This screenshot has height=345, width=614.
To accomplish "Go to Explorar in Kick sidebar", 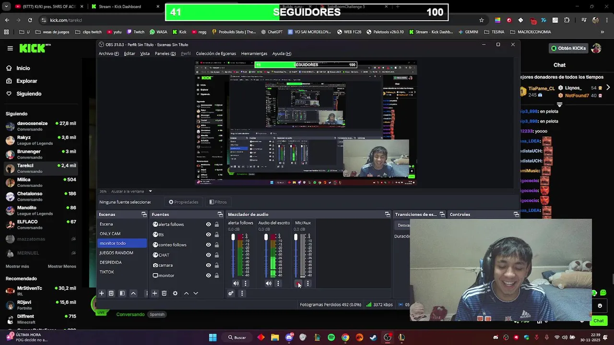I will (x=27, y=81).
